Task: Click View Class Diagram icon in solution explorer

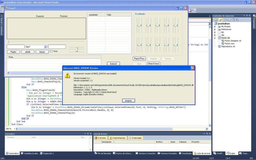Action: (237, 20)
